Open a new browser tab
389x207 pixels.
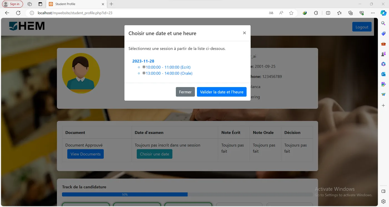coord(111,4)
